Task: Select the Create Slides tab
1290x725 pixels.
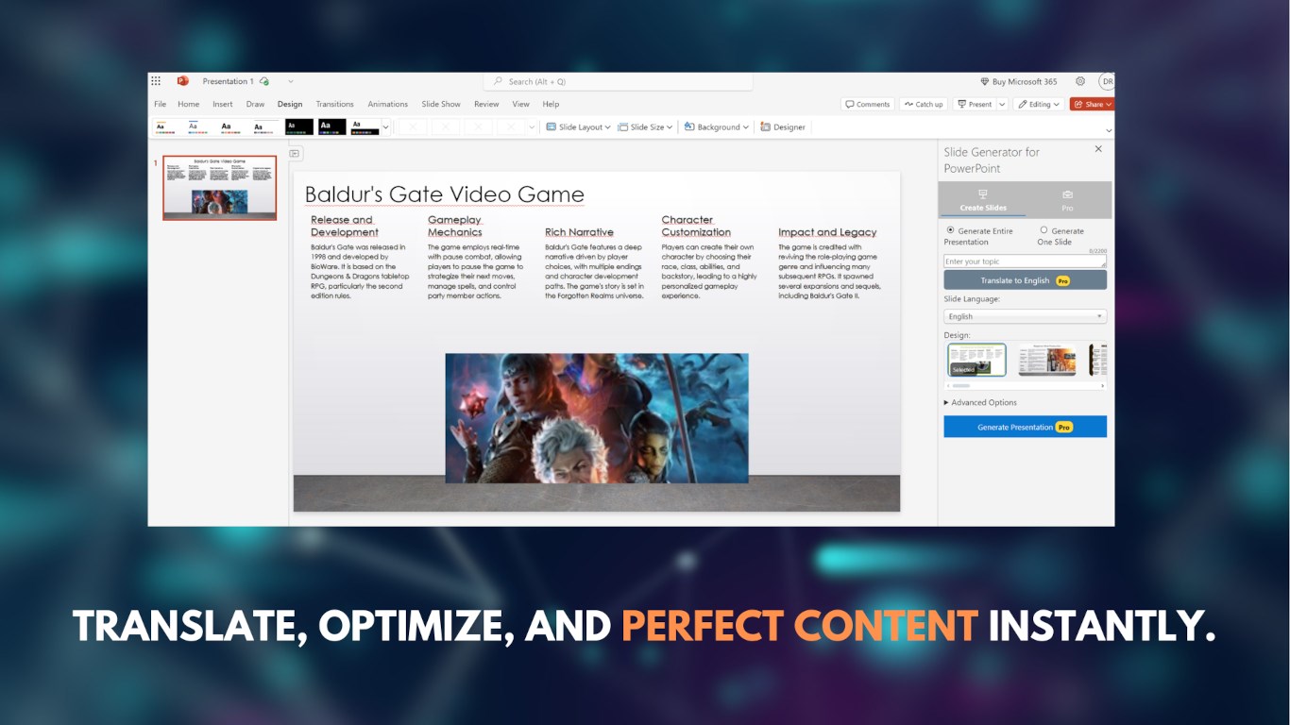Action: coord(982,200)
